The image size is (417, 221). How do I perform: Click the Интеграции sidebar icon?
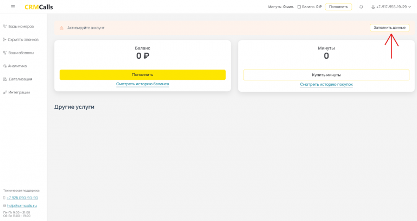pos(5,92)
